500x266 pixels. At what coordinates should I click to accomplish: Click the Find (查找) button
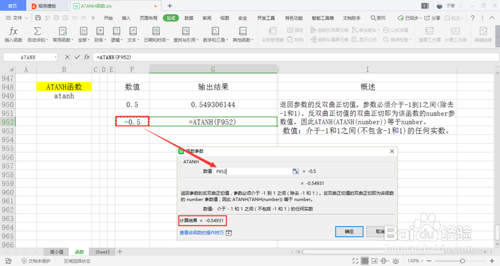coord(378,18)
